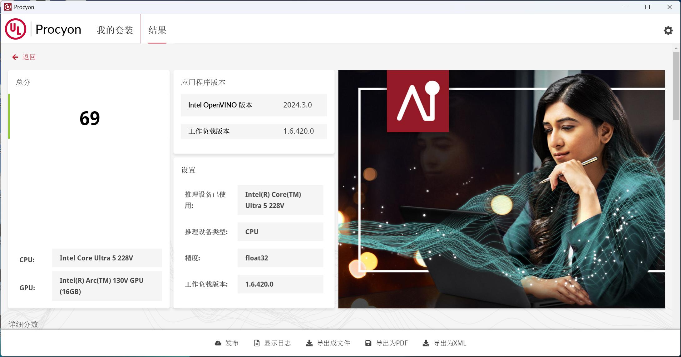Image resolution: width=681 pixels, height=357 pixels.
Task: Switch to the 我的套装 tab
Action: (115, 30)
